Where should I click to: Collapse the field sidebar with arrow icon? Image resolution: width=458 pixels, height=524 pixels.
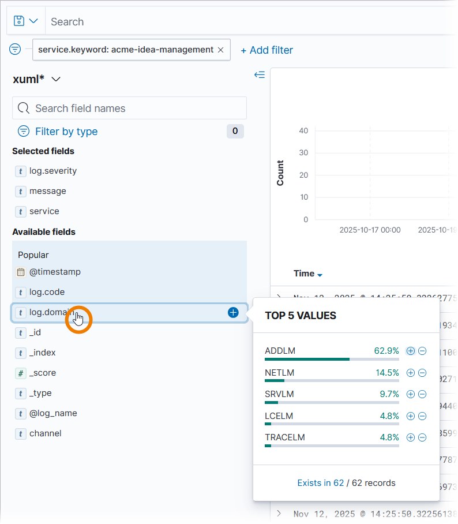[x=260, y=74]
